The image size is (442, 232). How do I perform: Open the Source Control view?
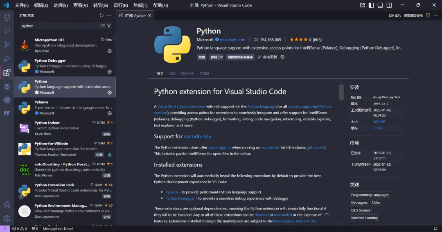pyautogui.click(x=7, y=45)
